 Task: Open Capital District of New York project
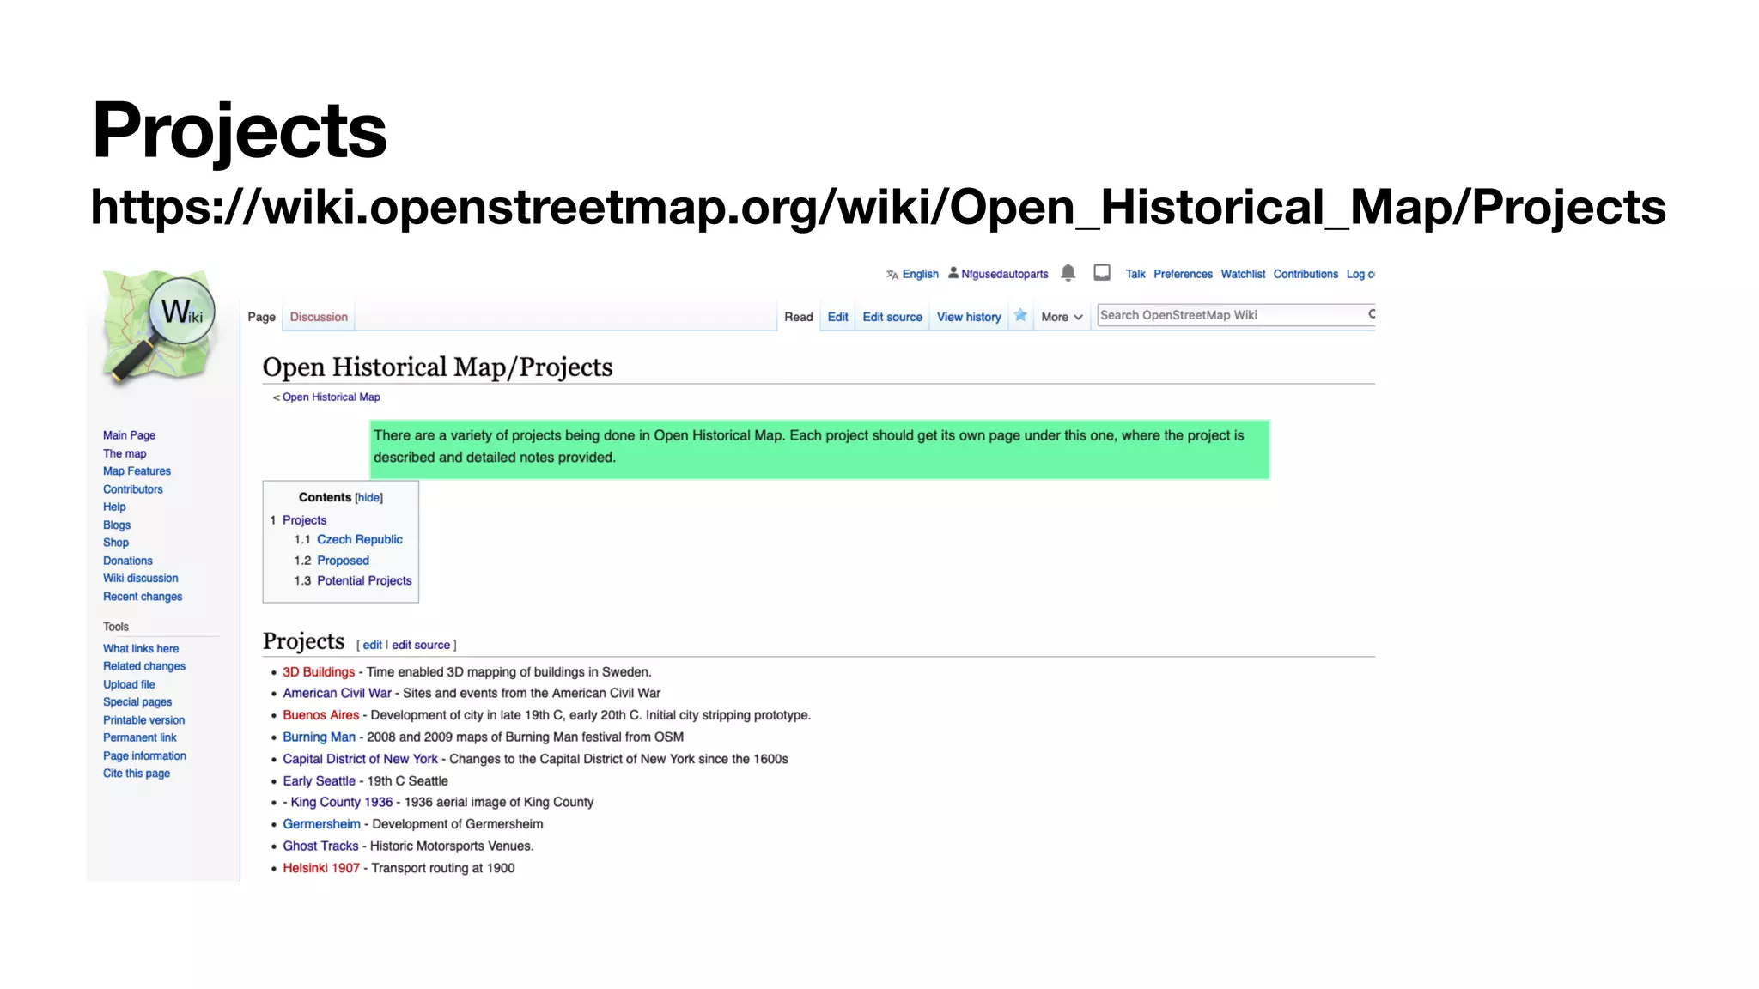360,759
